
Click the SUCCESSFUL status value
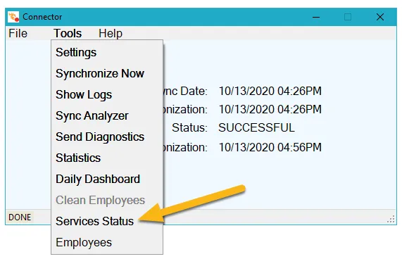pos(256,127)
